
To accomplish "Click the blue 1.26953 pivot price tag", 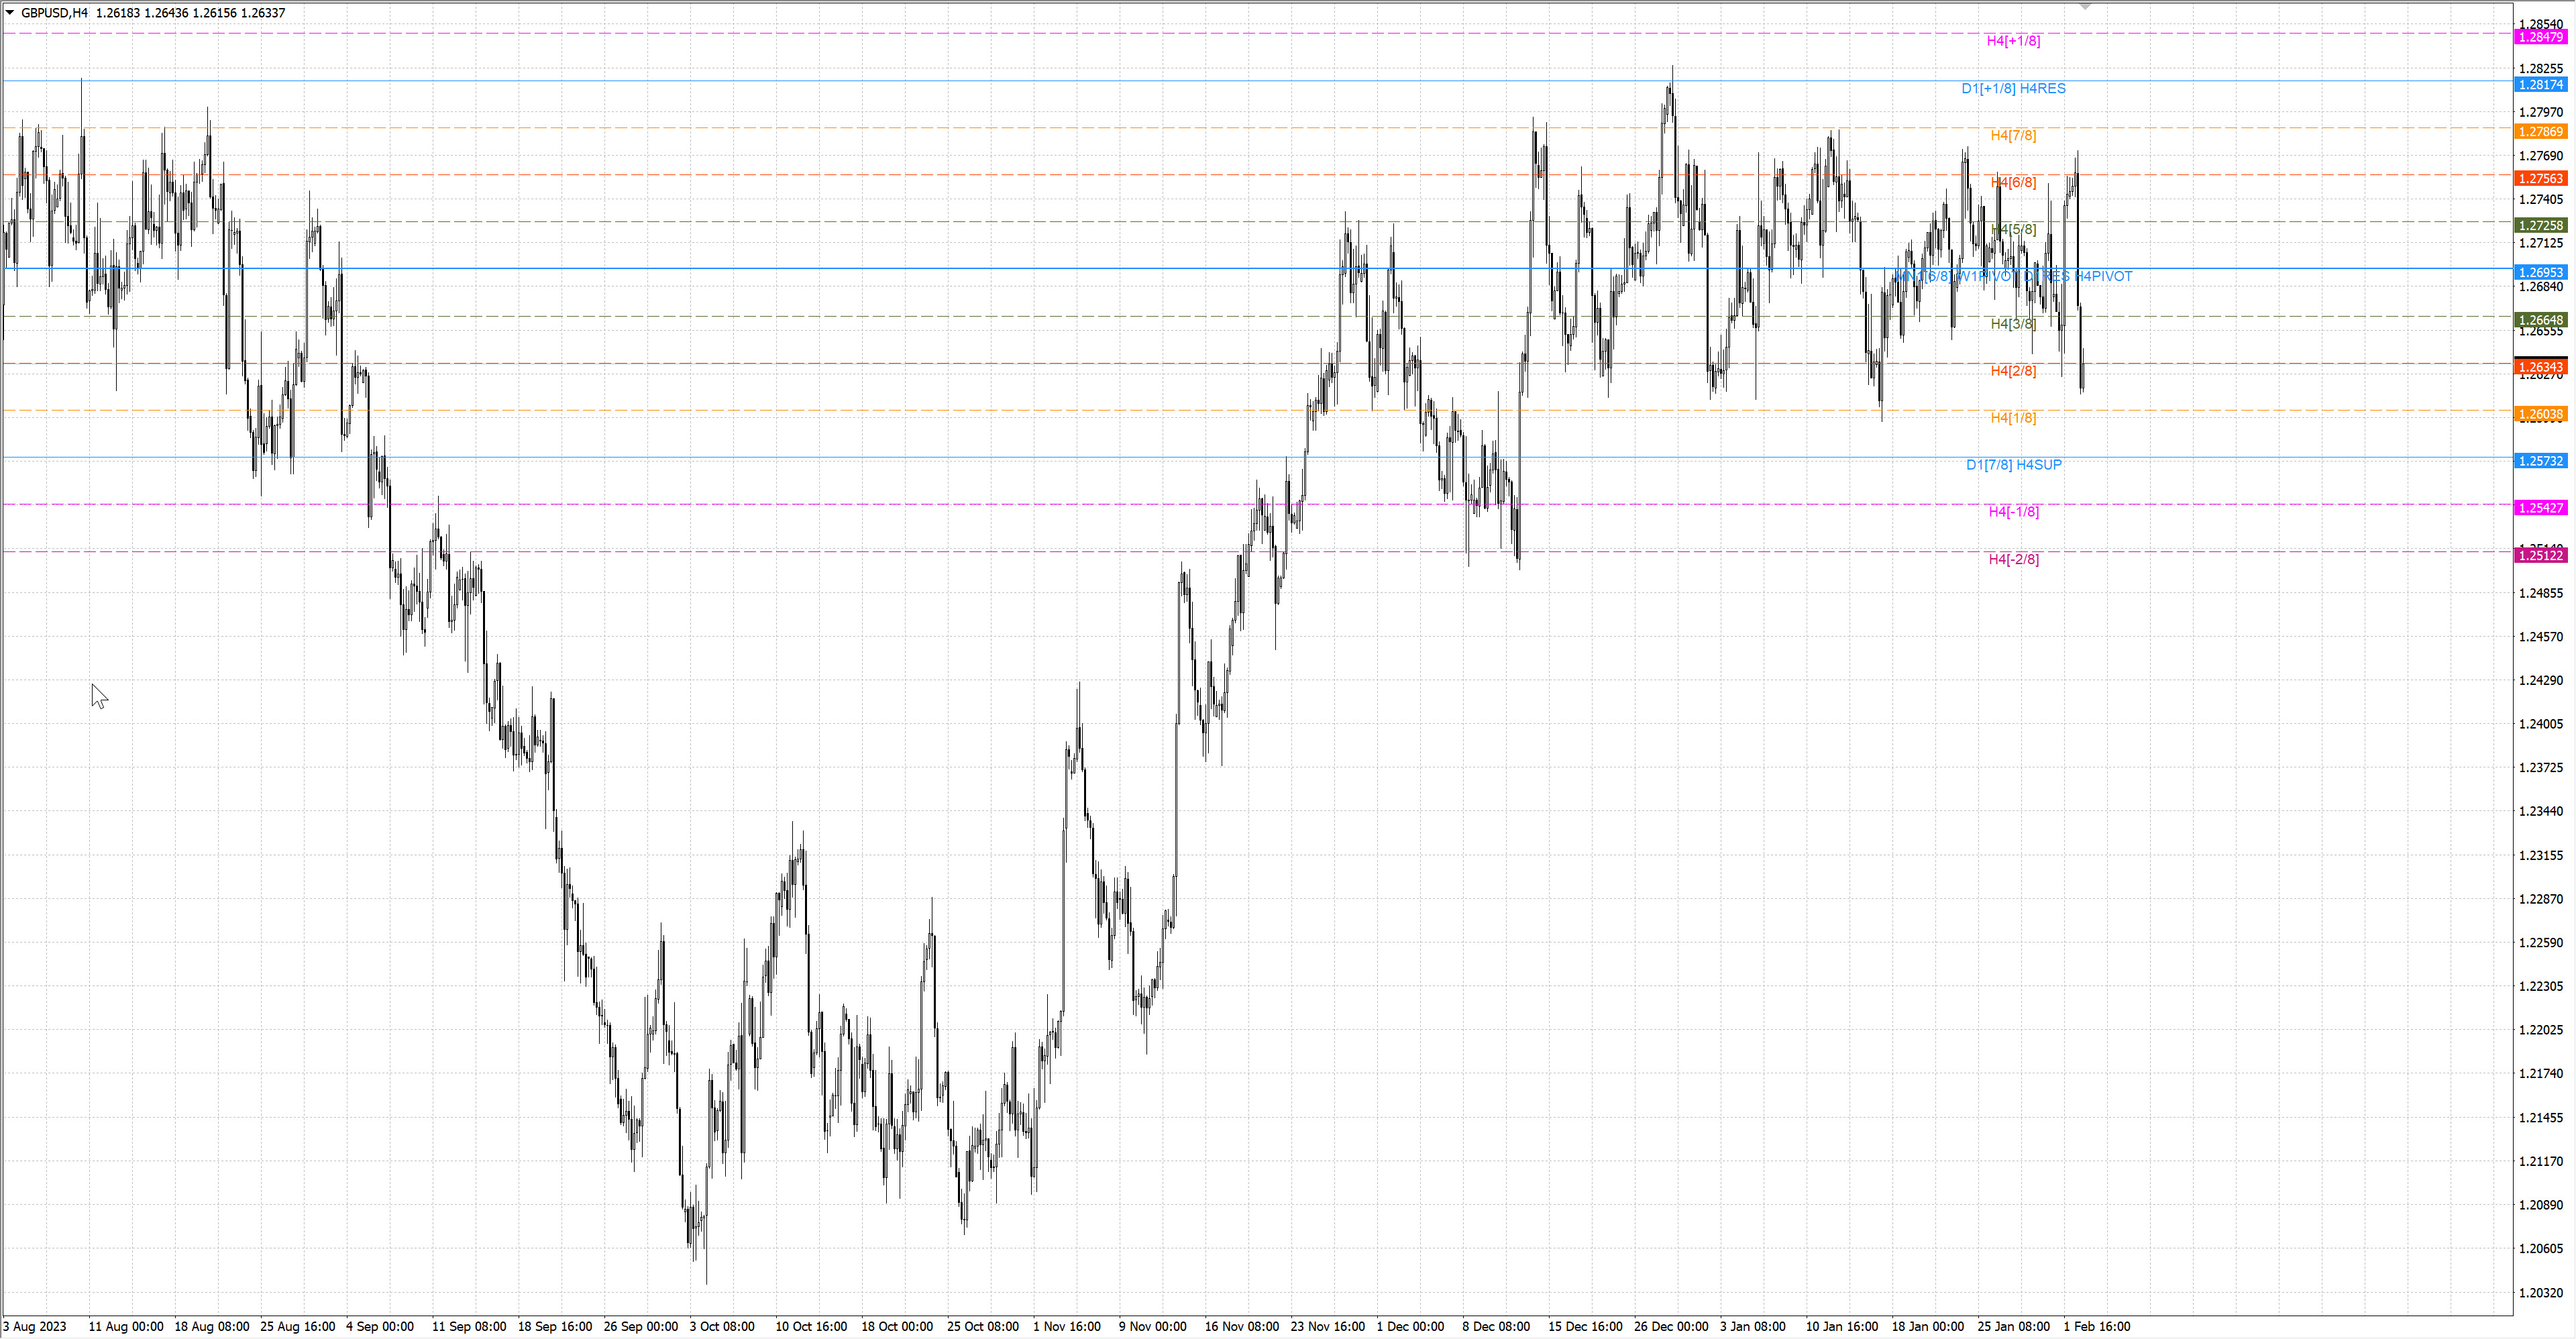I will tap(2540, 273).
